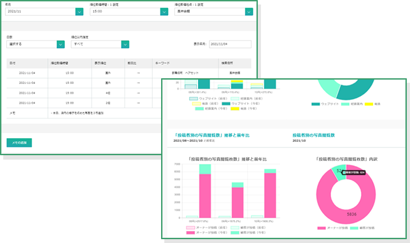Image resolution: width=410 pixels, height=243 pixels.
Task: Toggle オーナーが投稿（前年）legend swatch
Action: pyautogui.click(x=190, y=228)
